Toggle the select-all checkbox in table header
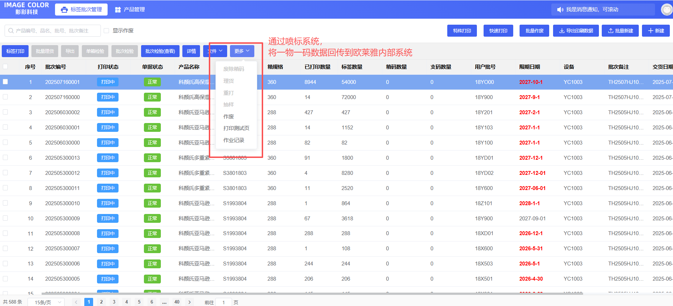The image size is (673, 306). coord(5,66)
